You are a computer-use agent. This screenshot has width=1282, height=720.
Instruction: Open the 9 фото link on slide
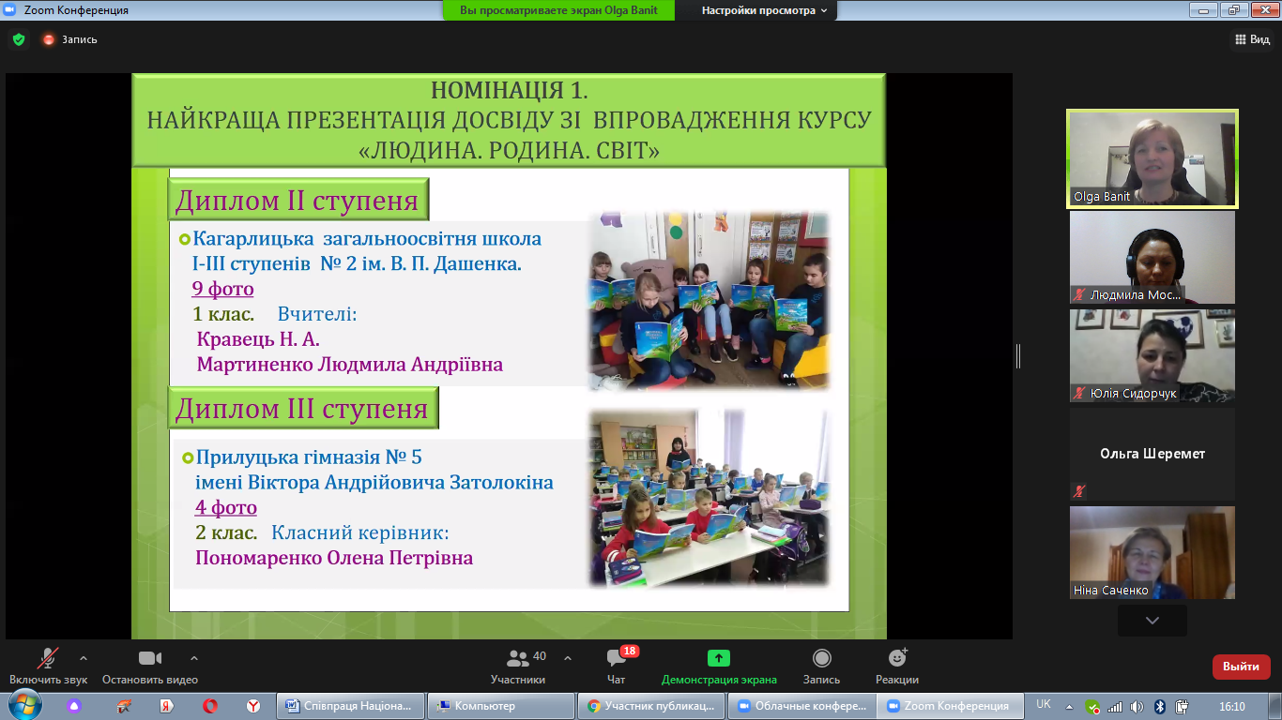(222, 289)
